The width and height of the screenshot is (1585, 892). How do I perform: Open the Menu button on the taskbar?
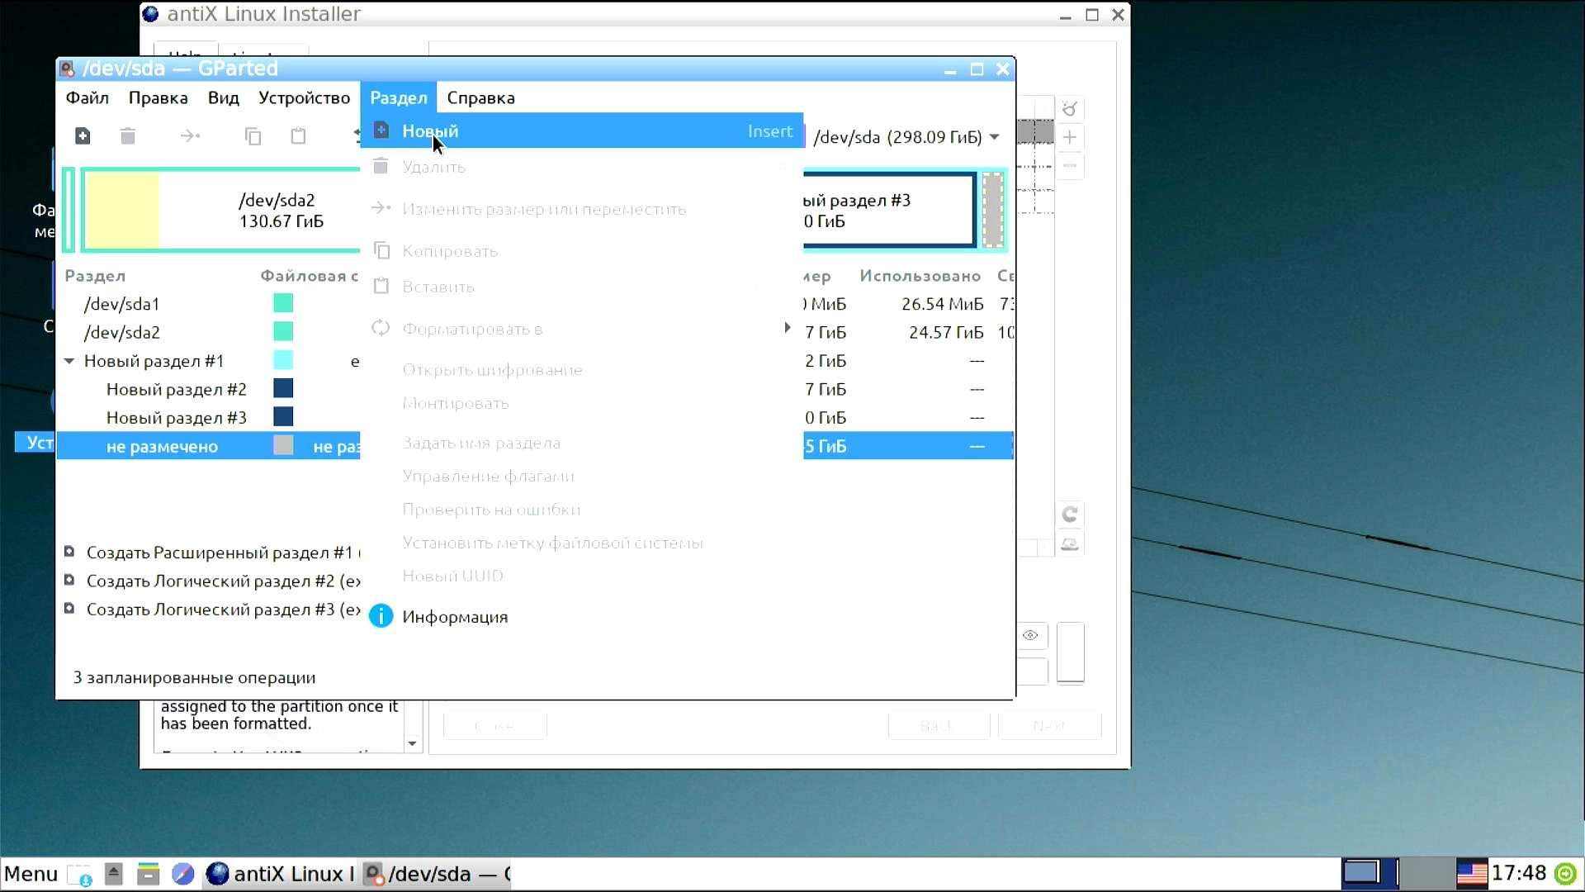coord(31,874)
